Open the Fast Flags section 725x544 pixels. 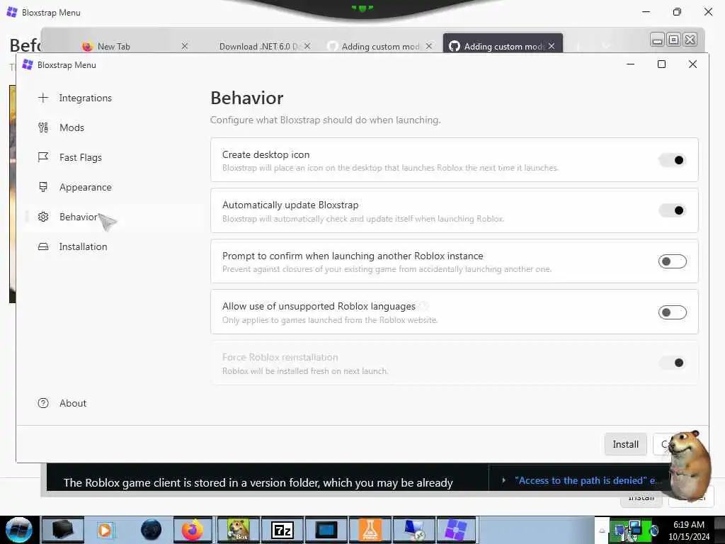tap(81, 157)
